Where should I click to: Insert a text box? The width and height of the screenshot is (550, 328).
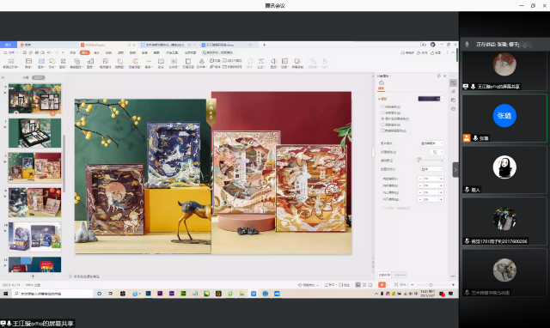coord(174,63)
